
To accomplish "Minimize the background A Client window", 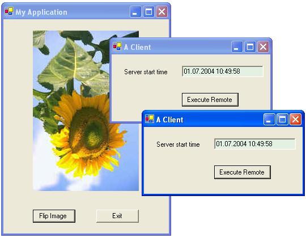I will pos(237,47).
